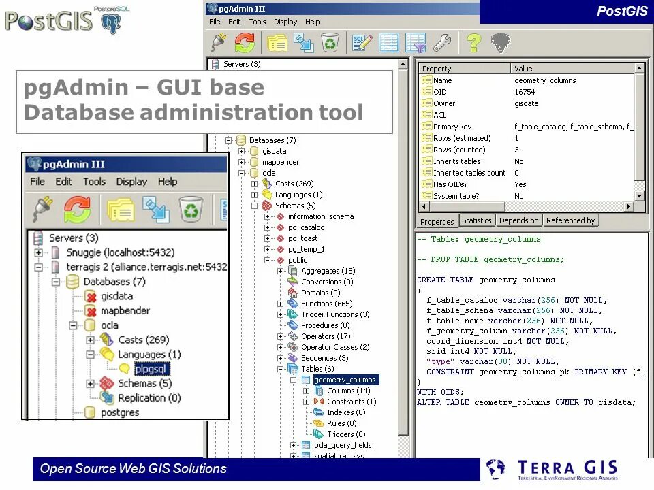
Task: Switch to the Statistics tab
Action: 477,220
